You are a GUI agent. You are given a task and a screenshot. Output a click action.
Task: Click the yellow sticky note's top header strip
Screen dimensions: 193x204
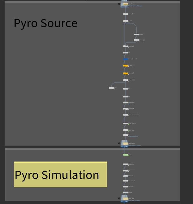point(60,162)
